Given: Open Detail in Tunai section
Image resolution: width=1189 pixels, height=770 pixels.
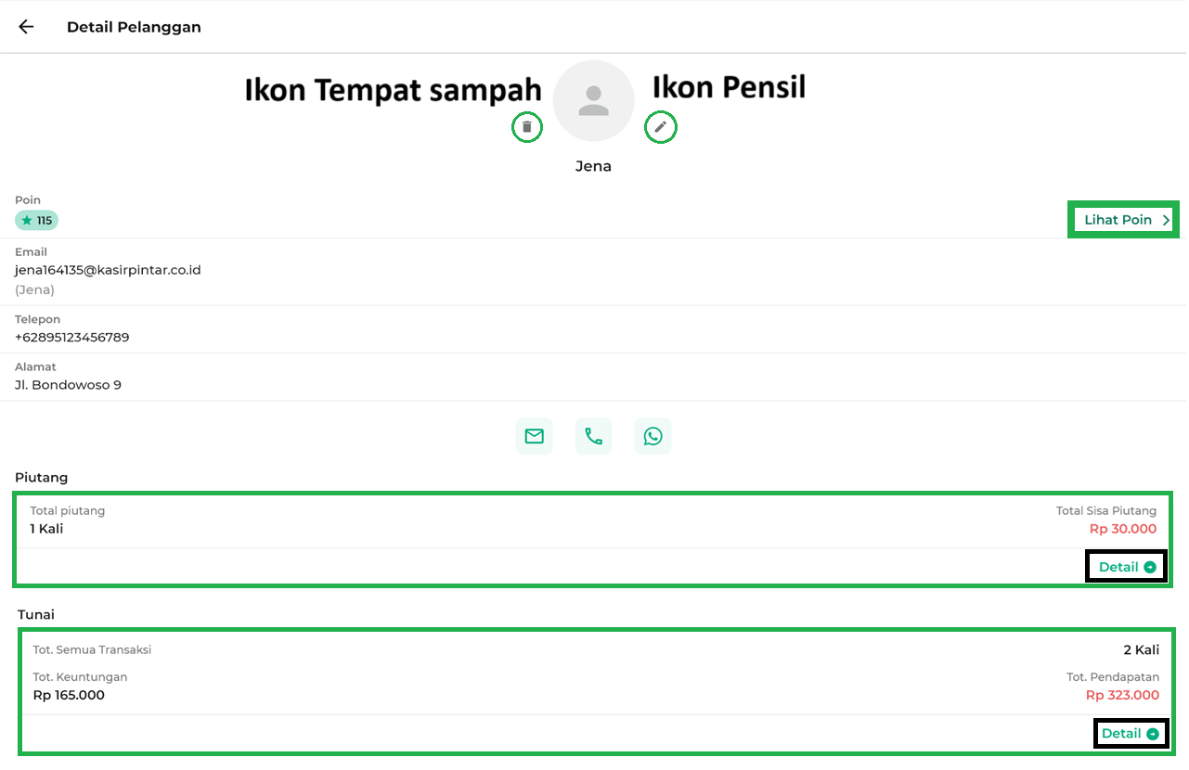Looking at the screenshot, I should pos(1121,734).
